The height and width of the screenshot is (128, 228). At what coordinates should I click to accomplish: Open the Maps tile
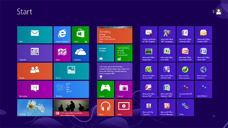[62, 53]
